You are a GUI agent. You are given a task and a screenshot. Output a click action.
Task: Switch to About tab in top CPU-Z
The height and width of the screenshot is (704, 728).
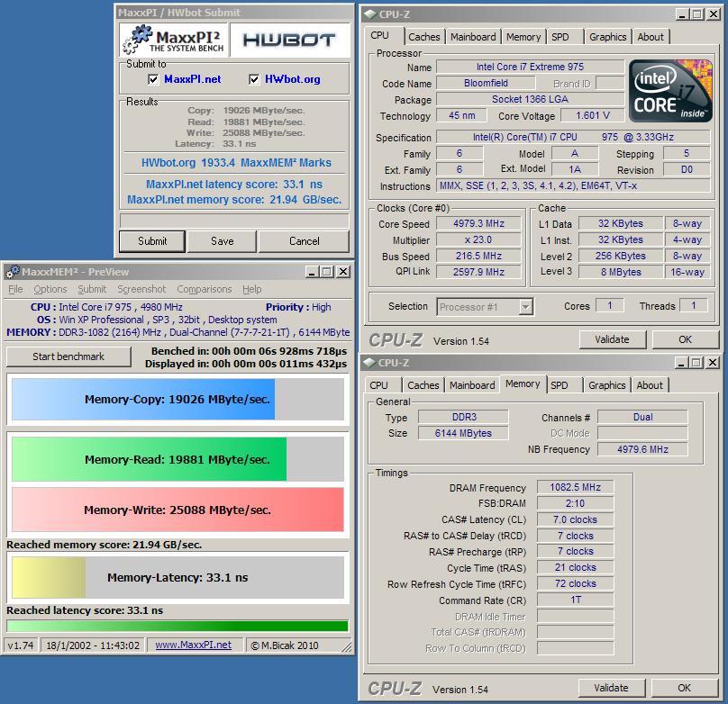[651, 37]
